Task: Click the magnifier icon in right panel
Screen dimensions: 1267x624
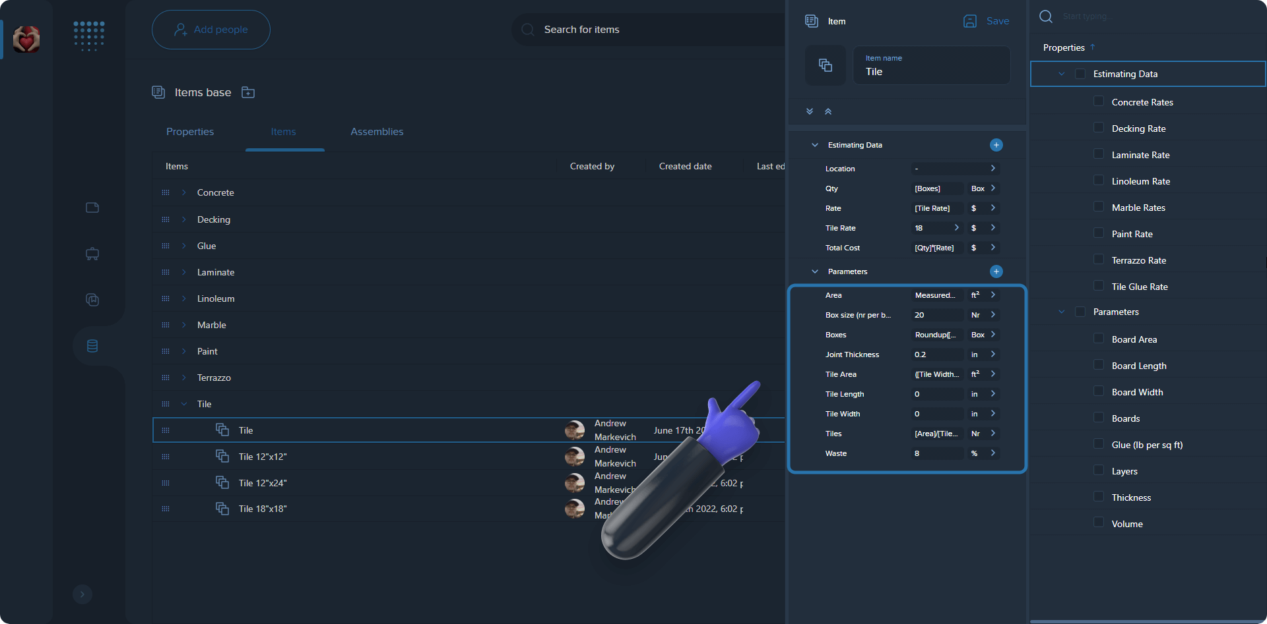Action: (1046, 16)
